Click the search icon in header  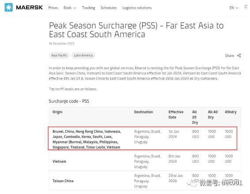246,7
